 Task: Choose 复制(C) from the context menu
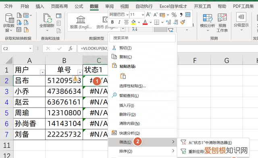(x=142, y=57)
